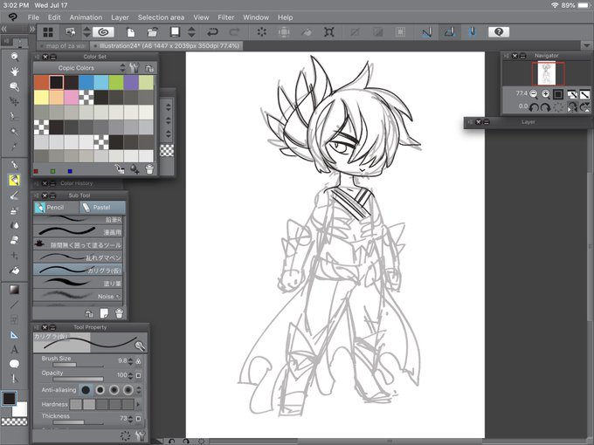The width and height of the screenshot is (594, 445).
Task: Toggle the Brush Size lock icon
Action: pos(138,361)
